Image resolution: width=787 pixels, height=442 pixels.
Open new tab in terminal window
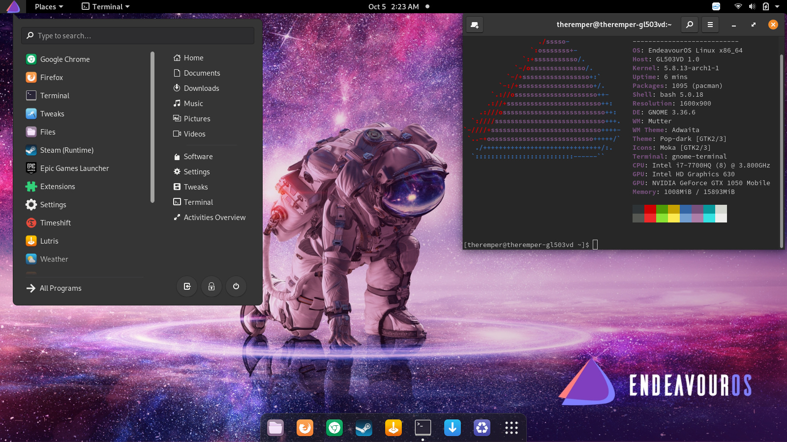click(x=475, y=25)
